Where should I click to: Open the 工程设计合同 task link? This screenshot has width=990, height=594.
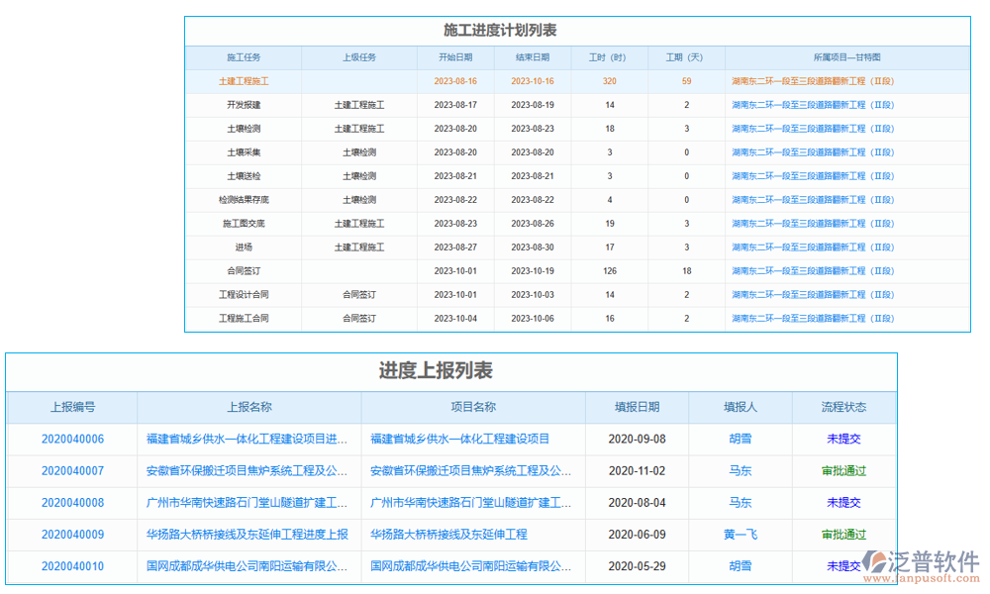[x=243, y=294]
